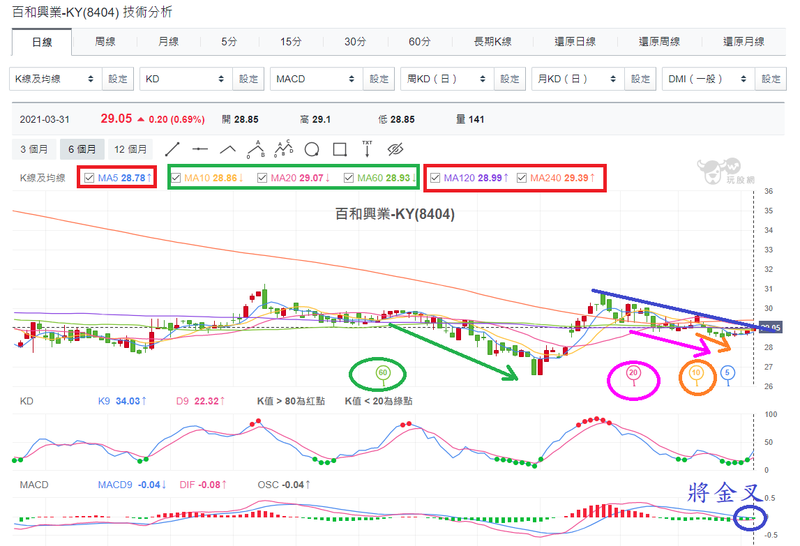Switch to the 還原月線 tab

(744, 42)
